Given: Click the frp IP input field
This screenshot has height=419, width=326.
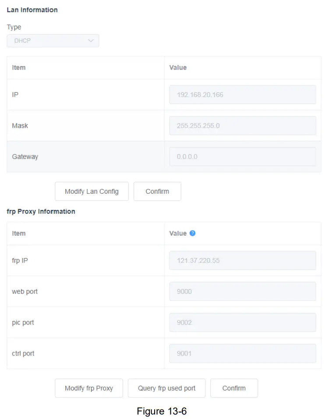Looking at the screenshot, I should click(x=242, y=260).
